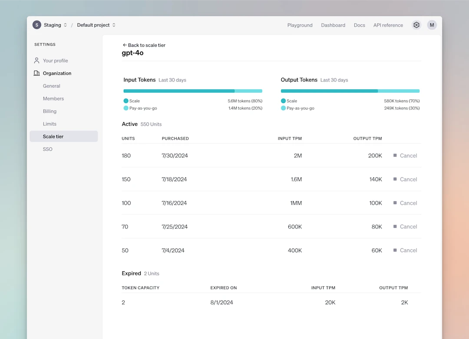Viewport: 469px width, 339px height.
Task: Click the stop square icon on the 50-units row
Action: 396,250
